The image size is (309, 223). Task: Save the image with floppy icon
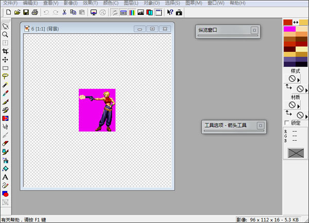(x=26, y=12)
